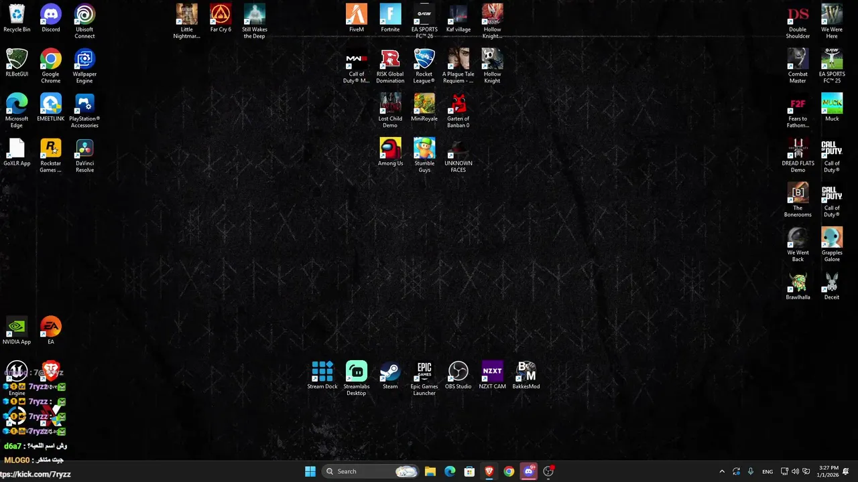The height and width of the screenshot is (482, 858).
Task: Launch We Went Back
Action: (798, 244)
